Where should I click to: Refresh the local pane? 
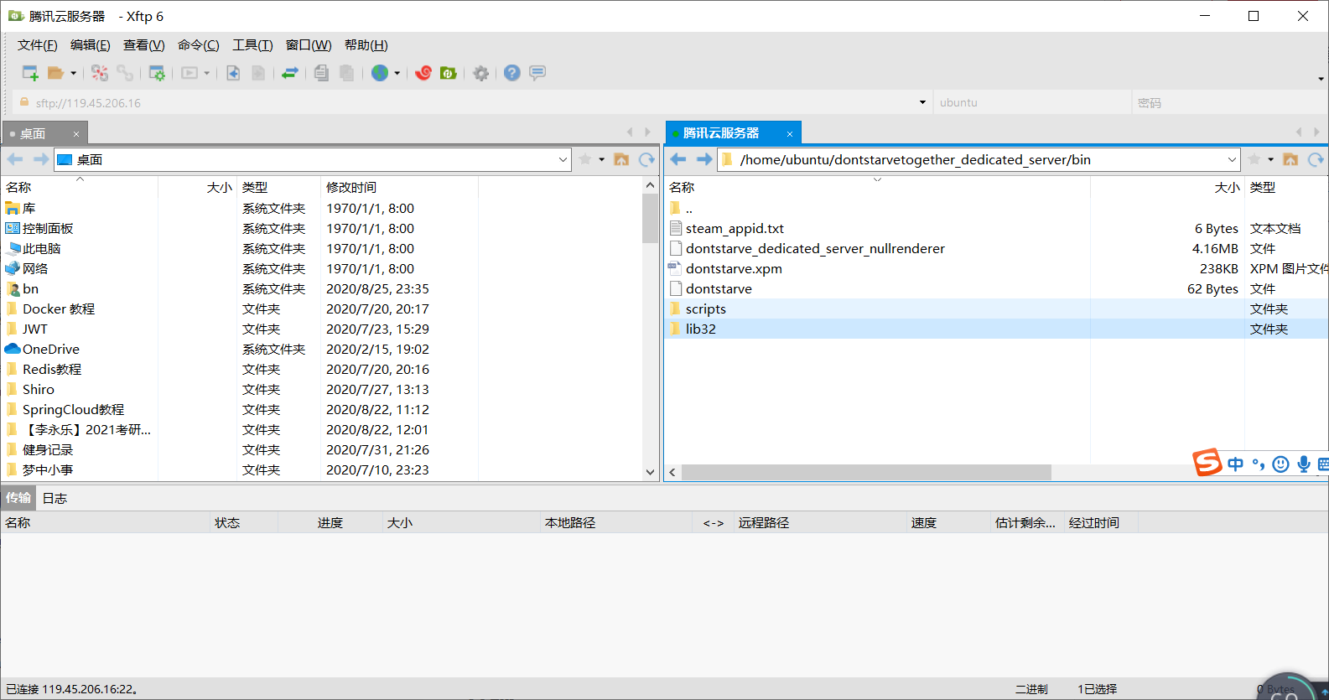(x=646, y=159)
